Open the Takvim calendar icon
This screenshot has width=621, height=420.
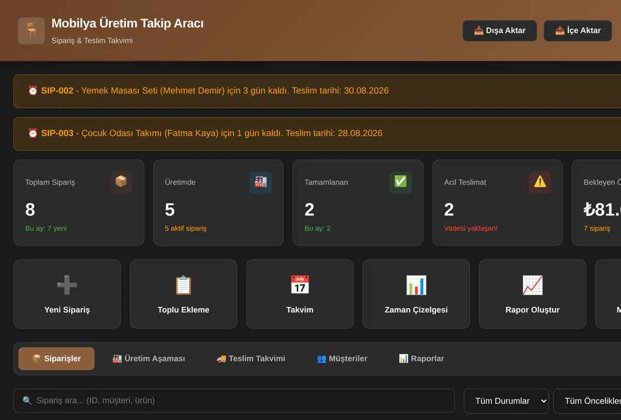coord(300,285)
